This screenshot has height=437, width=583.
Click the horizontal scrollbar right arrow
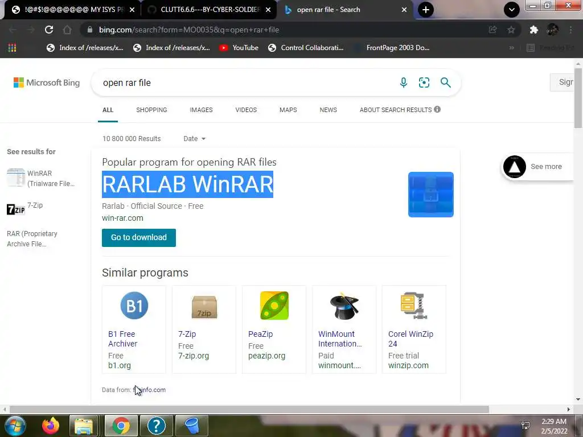pos(569,409)
